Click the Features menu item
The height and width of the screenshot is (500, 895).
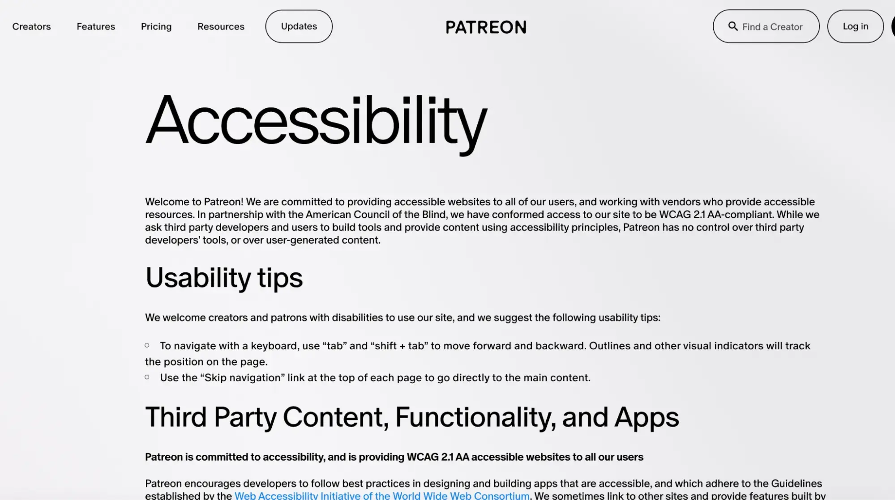coord(96,26)
